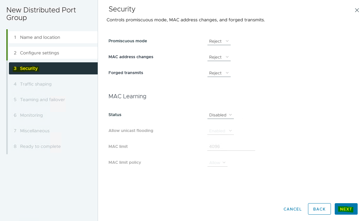Click the MAC Learning heading
364x221 pixels.
click(127, 96)
